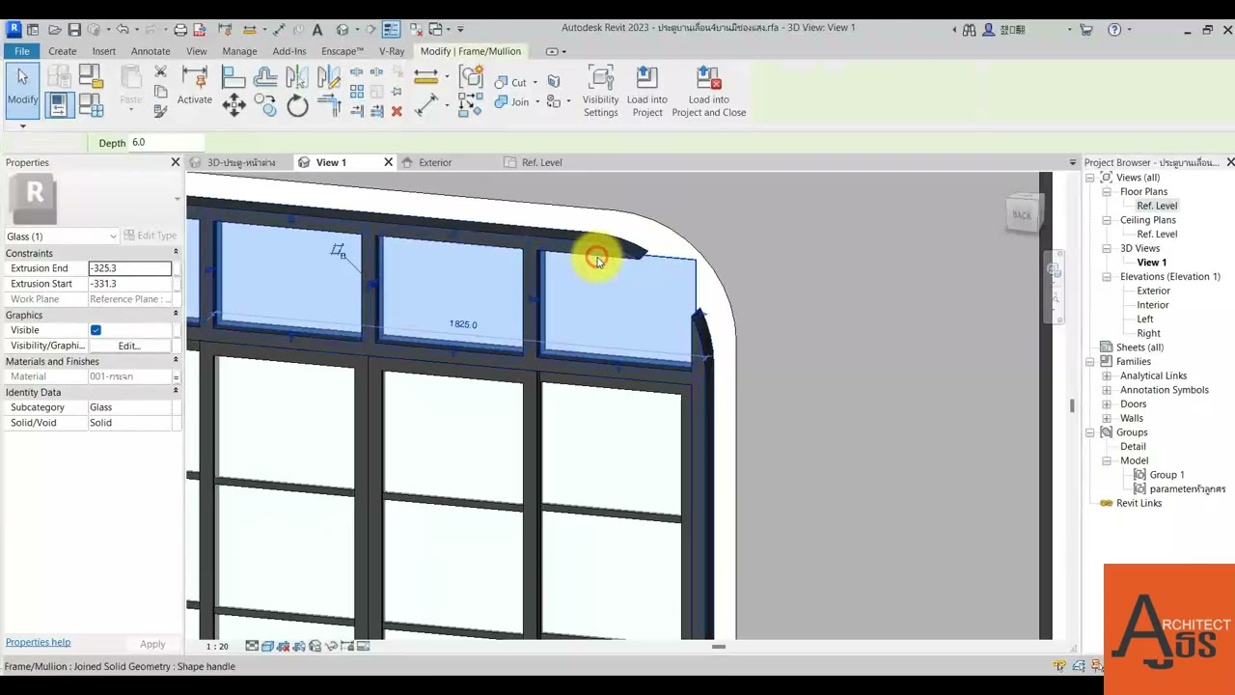
Task: Click Load into Project icon
Action: click(x=646, y=92)
